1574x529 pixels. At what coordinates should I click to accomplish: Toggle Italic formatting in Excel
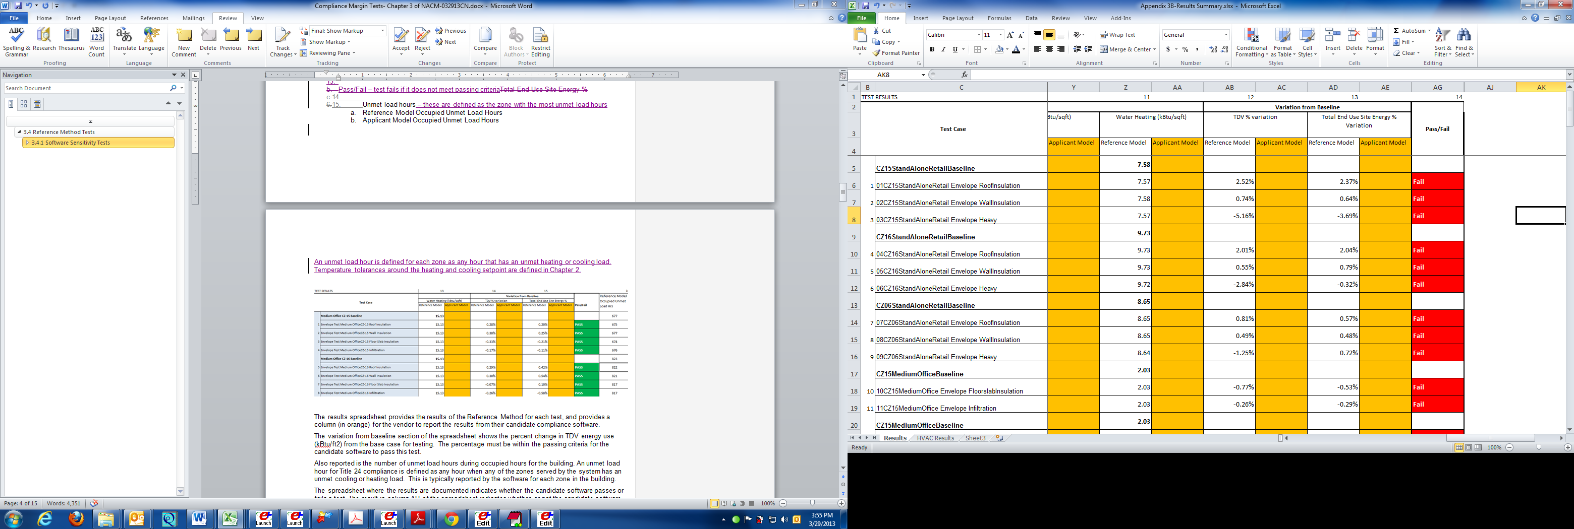pos(943,49)
